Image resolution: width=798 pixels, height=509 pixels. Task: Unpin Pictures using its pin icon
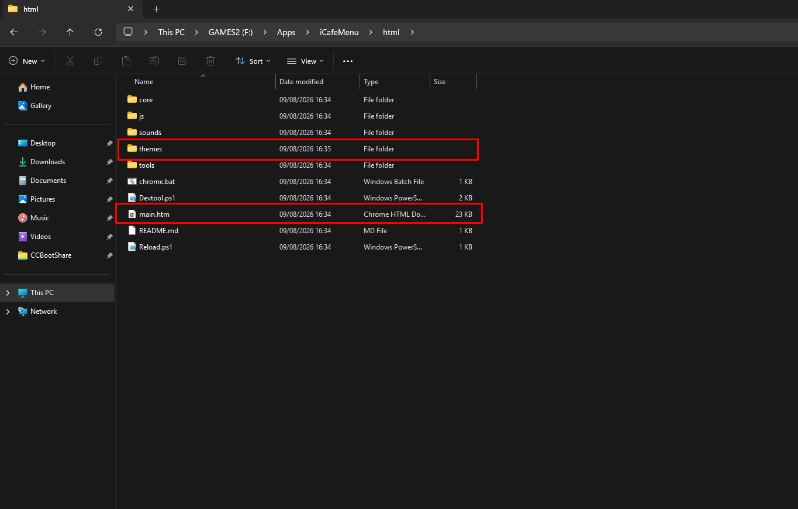coord(109,199)
